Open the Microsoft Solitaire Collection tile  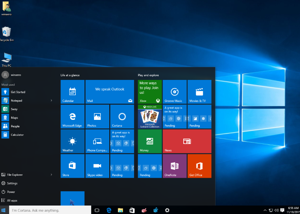(150, 116)
